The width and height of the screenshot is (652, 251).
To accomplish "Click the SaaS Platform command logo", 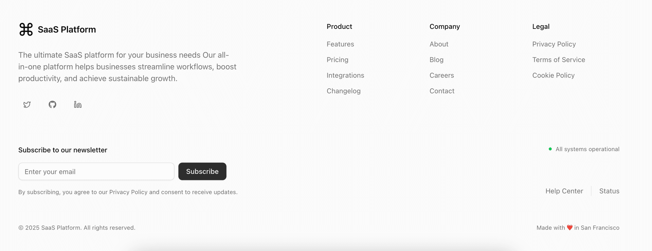I will click(x=26, y=29).
